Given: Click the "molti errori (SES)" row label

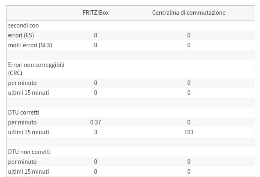Looking at the screenshot, I should click(x=30, y=45).
